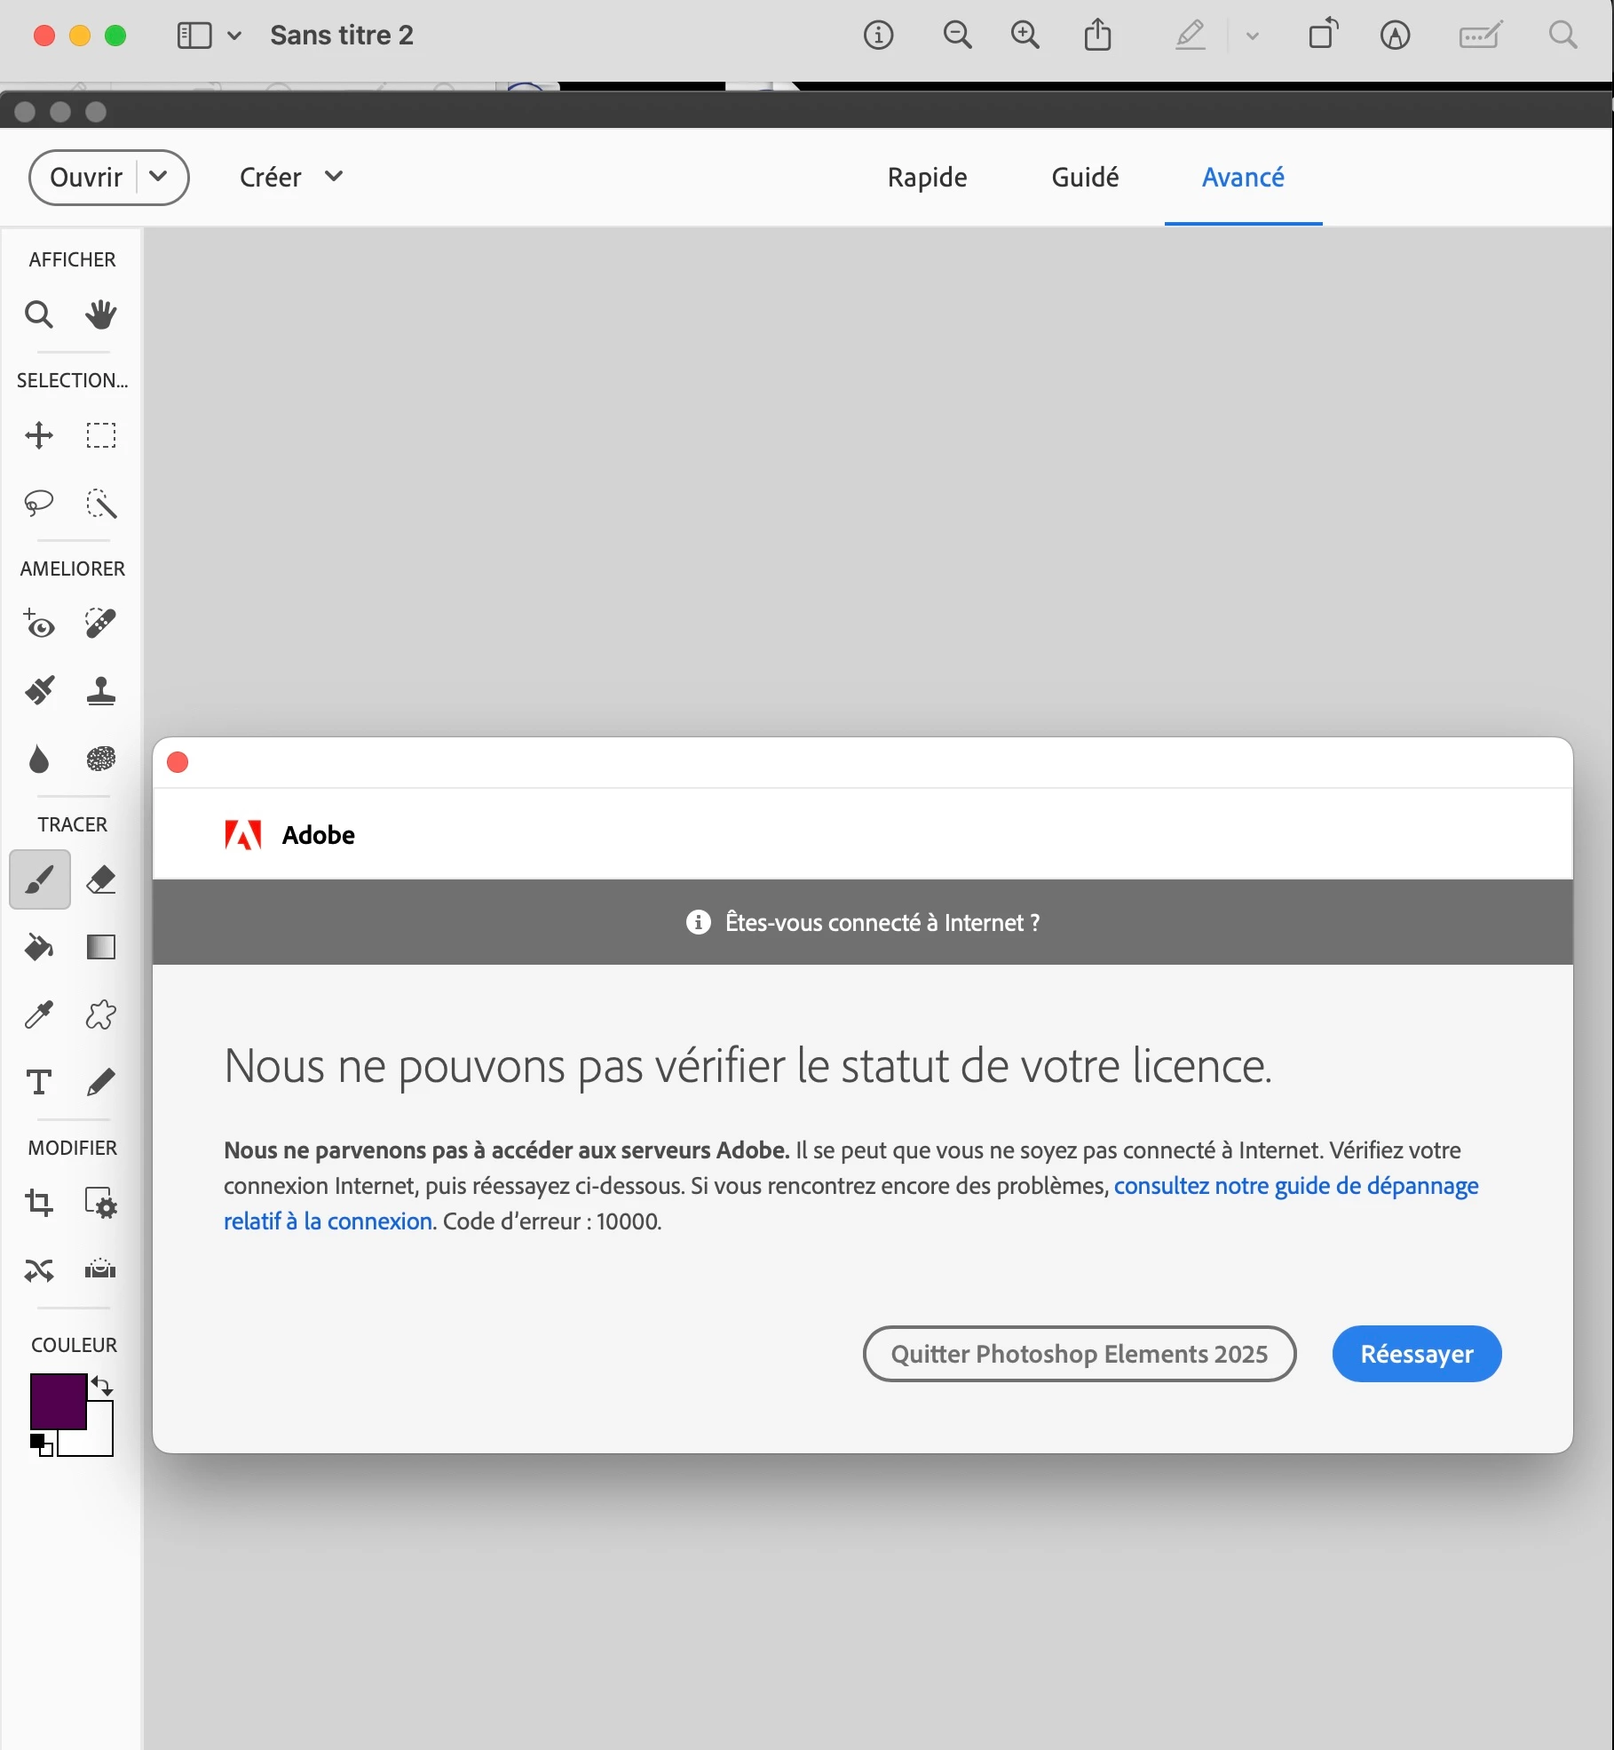
Task: Close the Adobe license dialog
Action: coord(178,762)
